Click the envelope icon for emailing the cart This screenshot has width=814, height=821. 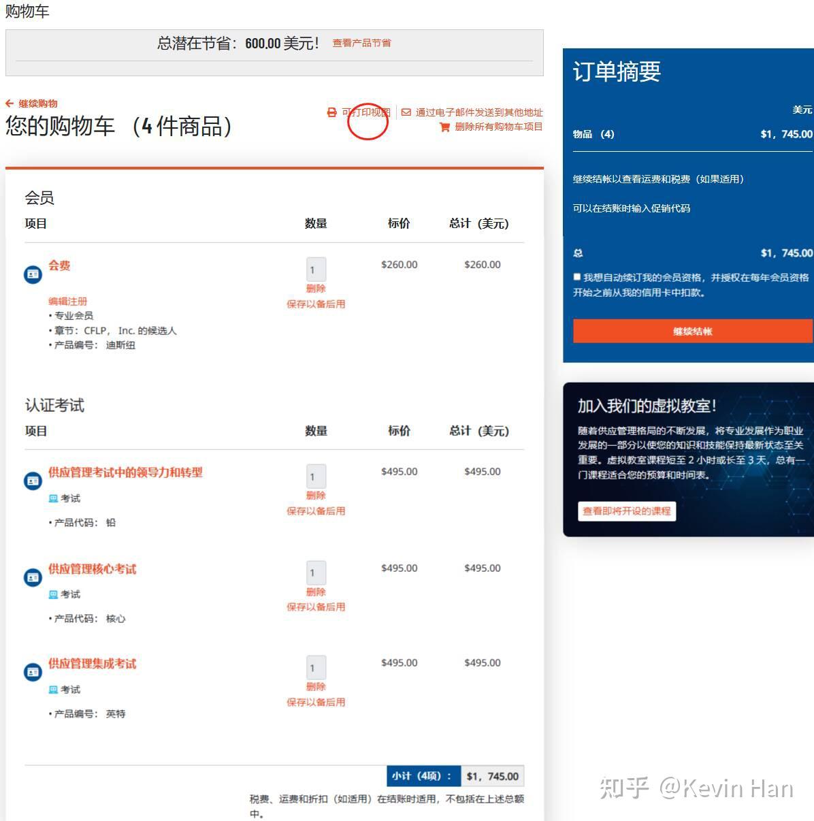tap(406, 112)
